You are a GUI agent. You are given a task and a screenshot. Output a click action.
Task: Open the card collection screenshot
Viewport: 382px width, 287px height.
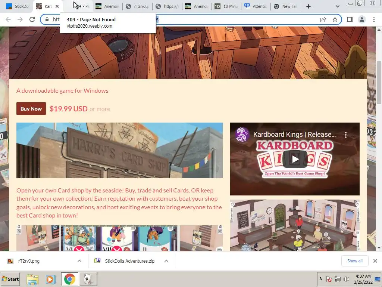(119, 238)
